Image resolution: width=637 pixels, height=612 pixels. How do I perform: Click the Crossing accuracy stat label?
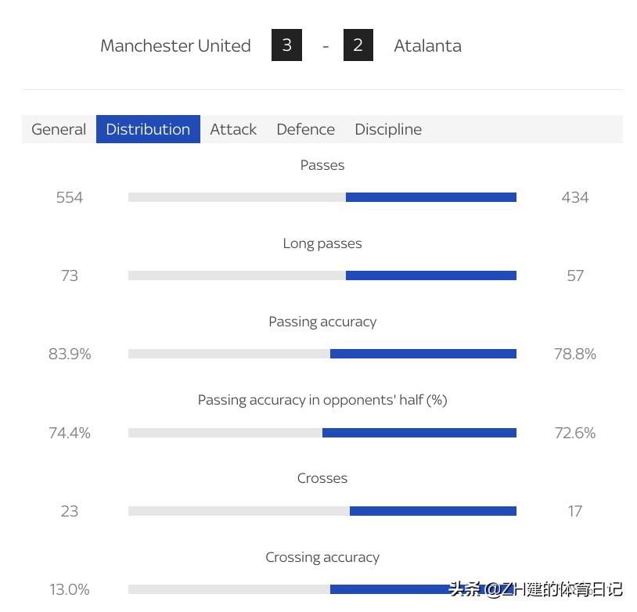point(322,557)
